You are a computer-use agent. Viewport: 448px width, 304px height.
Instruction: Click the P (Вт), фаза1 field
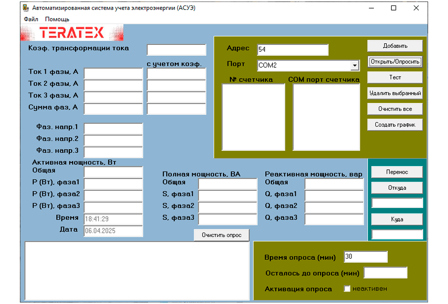click(113, 184)
